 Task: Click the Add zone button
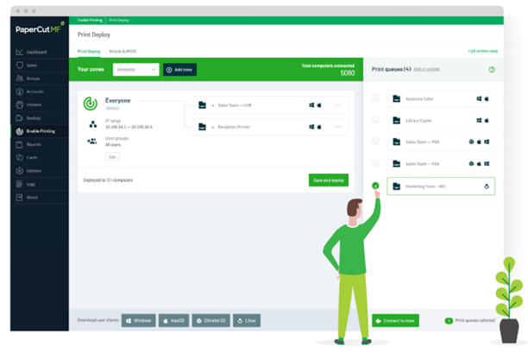pos(180,69)
